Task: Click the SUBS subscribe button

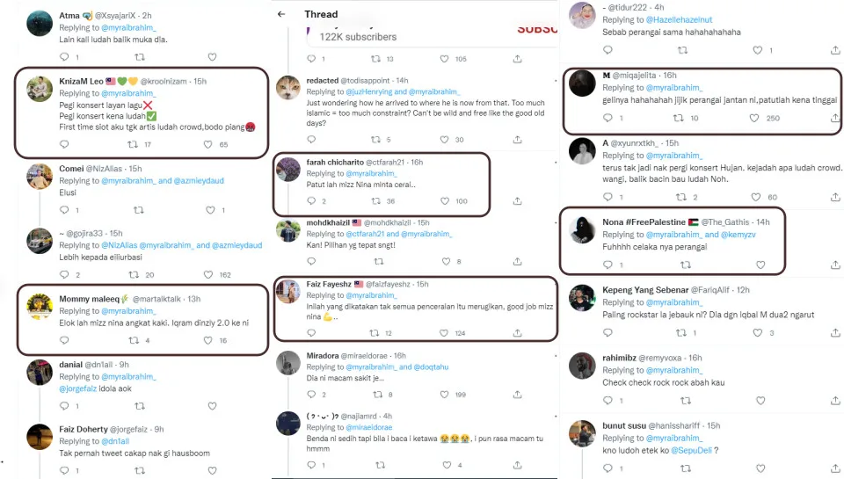Action: point(536,29)
